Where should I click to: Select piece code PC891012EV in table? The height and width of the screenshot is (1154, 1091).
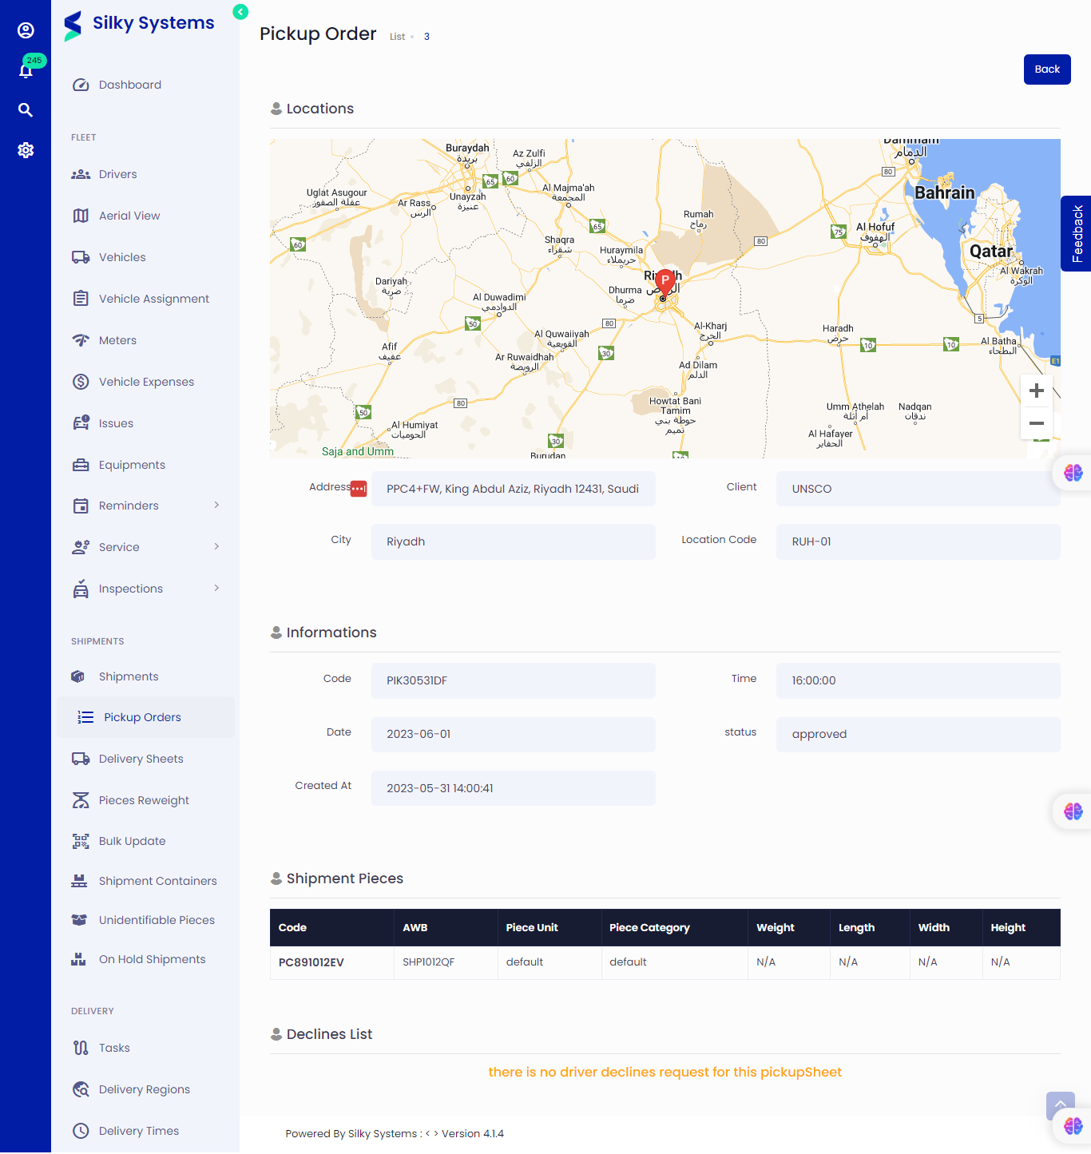(x=311, y=962)
